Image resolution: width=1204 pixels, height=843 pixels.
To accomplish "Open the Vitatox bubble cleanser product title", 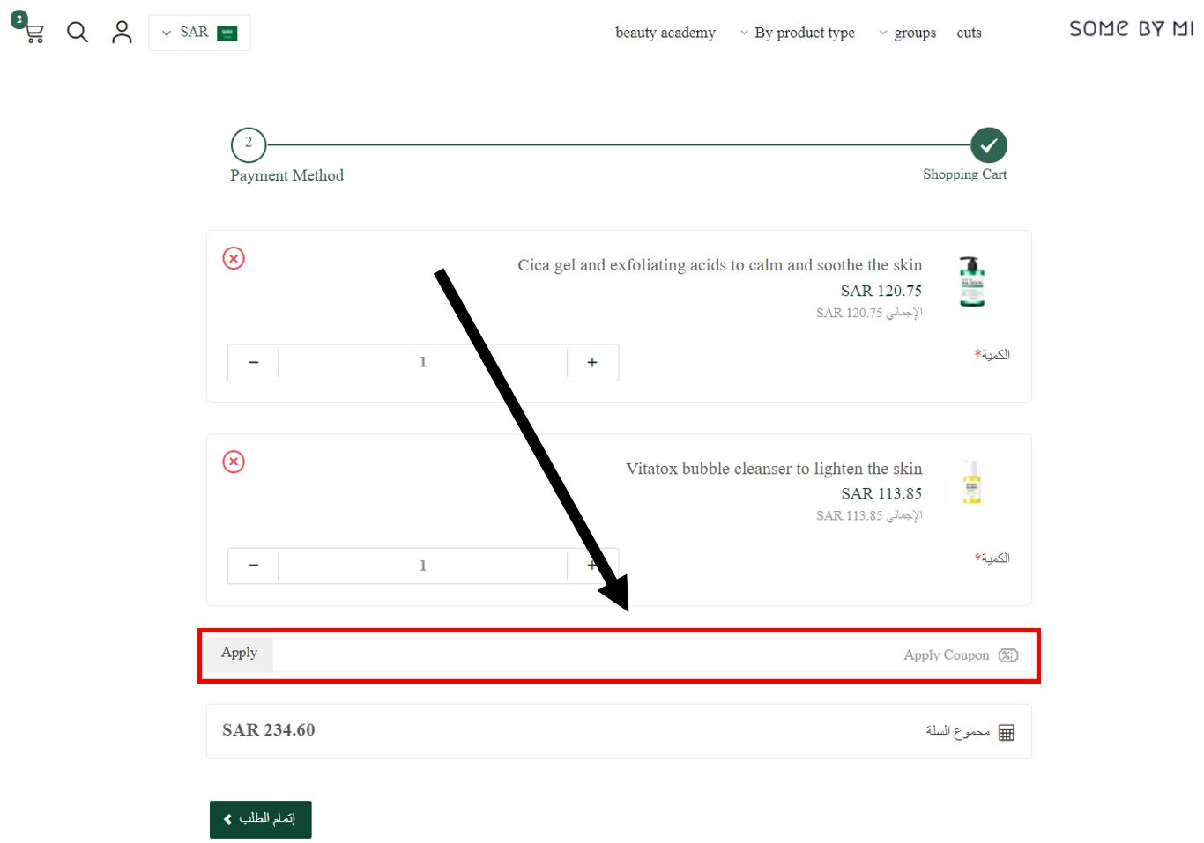I will point(774,469).
